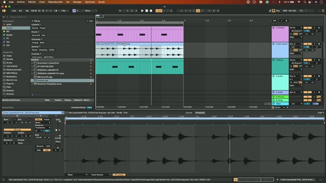Open the Clips category

tap(9, 87)
